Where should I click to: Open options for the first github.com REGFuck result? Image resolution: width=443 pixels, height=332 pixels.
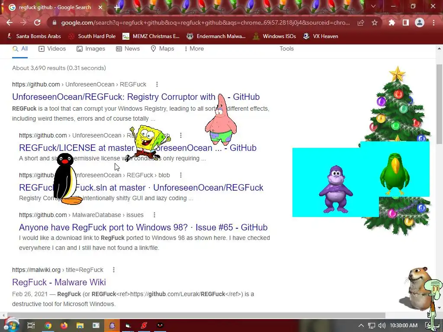click(x=157, y=84)
